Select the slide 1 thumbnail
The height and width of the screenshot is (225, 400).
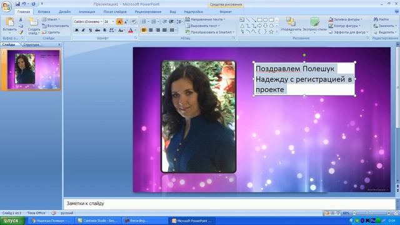(x=33, y=69)
